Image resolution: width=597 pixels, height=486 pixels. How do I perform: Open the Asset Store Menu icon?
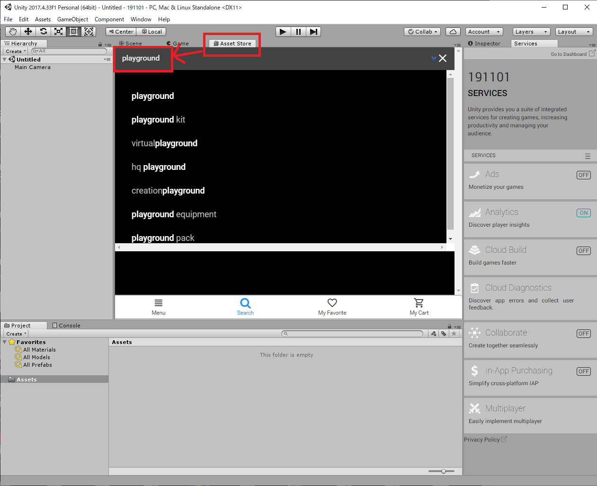click(159, 303)
